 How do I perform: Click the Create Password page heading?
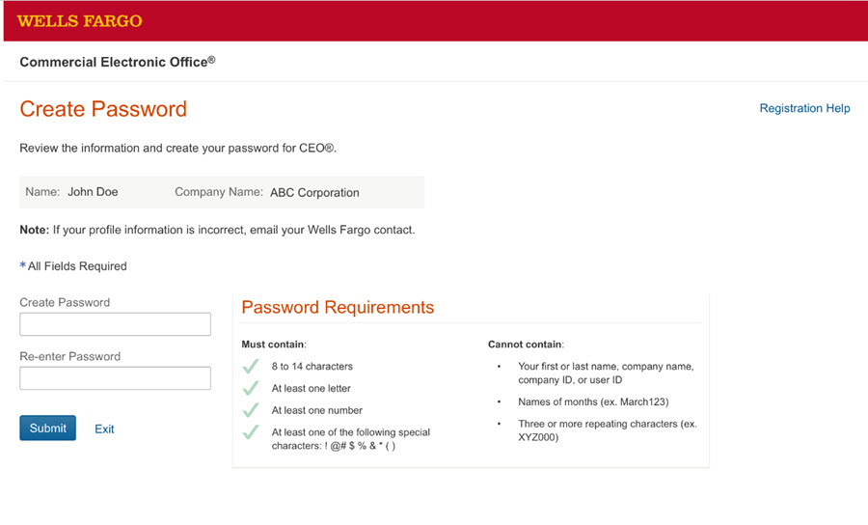tap(103, 109)
